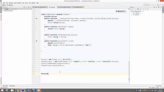
Task: Switch to mydb@localhost console tab
Action: (x=78, y=7)
